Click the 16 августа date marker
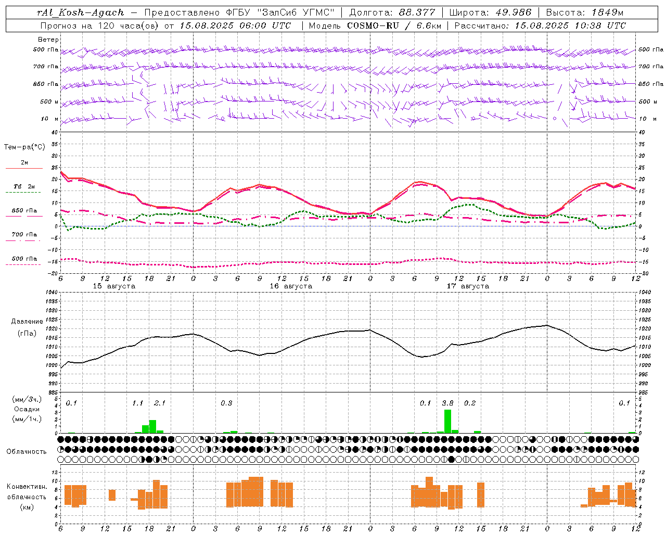This screenshot has width=666, height=533. click(x=291, y=286)
